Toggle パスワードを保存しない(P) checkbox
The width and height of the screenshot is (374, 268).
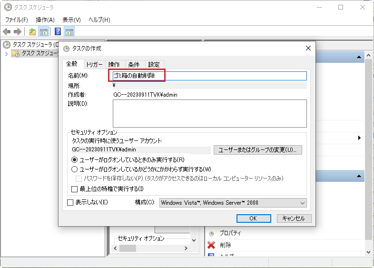point(79,179)
